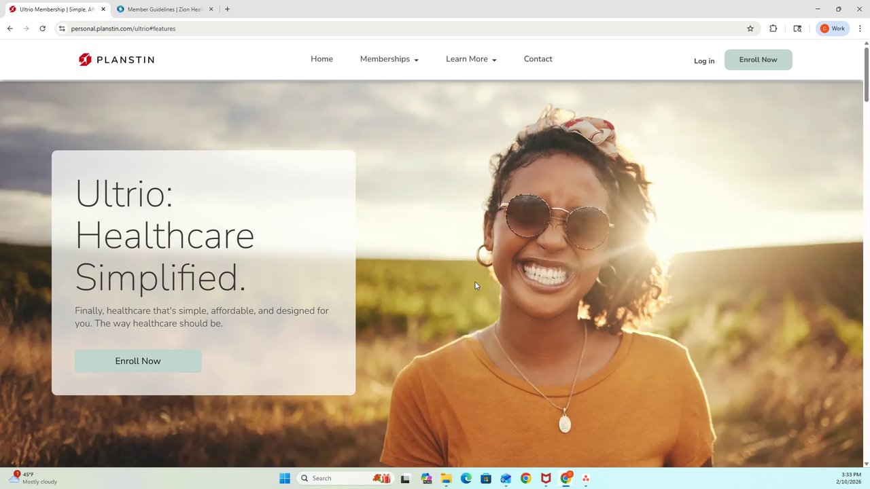Click the 'Ultrio: Healthcare Simplified.' heading
The image size is (870, 489).
pos(164,235)
